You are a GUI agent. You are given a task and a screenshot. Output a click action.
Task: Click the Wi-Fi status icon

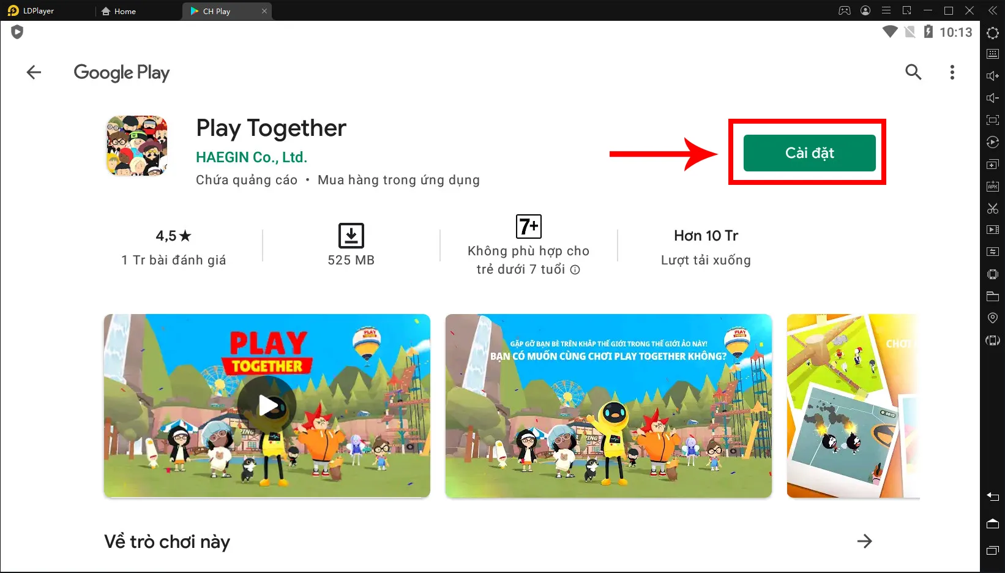[x=890, y=32]
